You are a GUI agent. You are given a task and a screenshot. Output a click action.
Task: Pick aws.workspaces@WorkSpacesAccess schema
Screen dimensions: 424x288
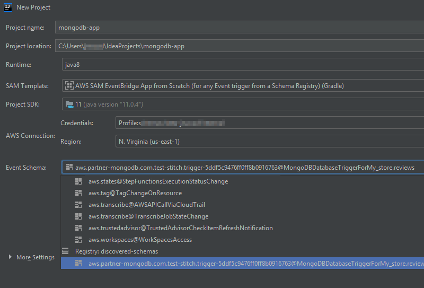click(x=242, y=240)
